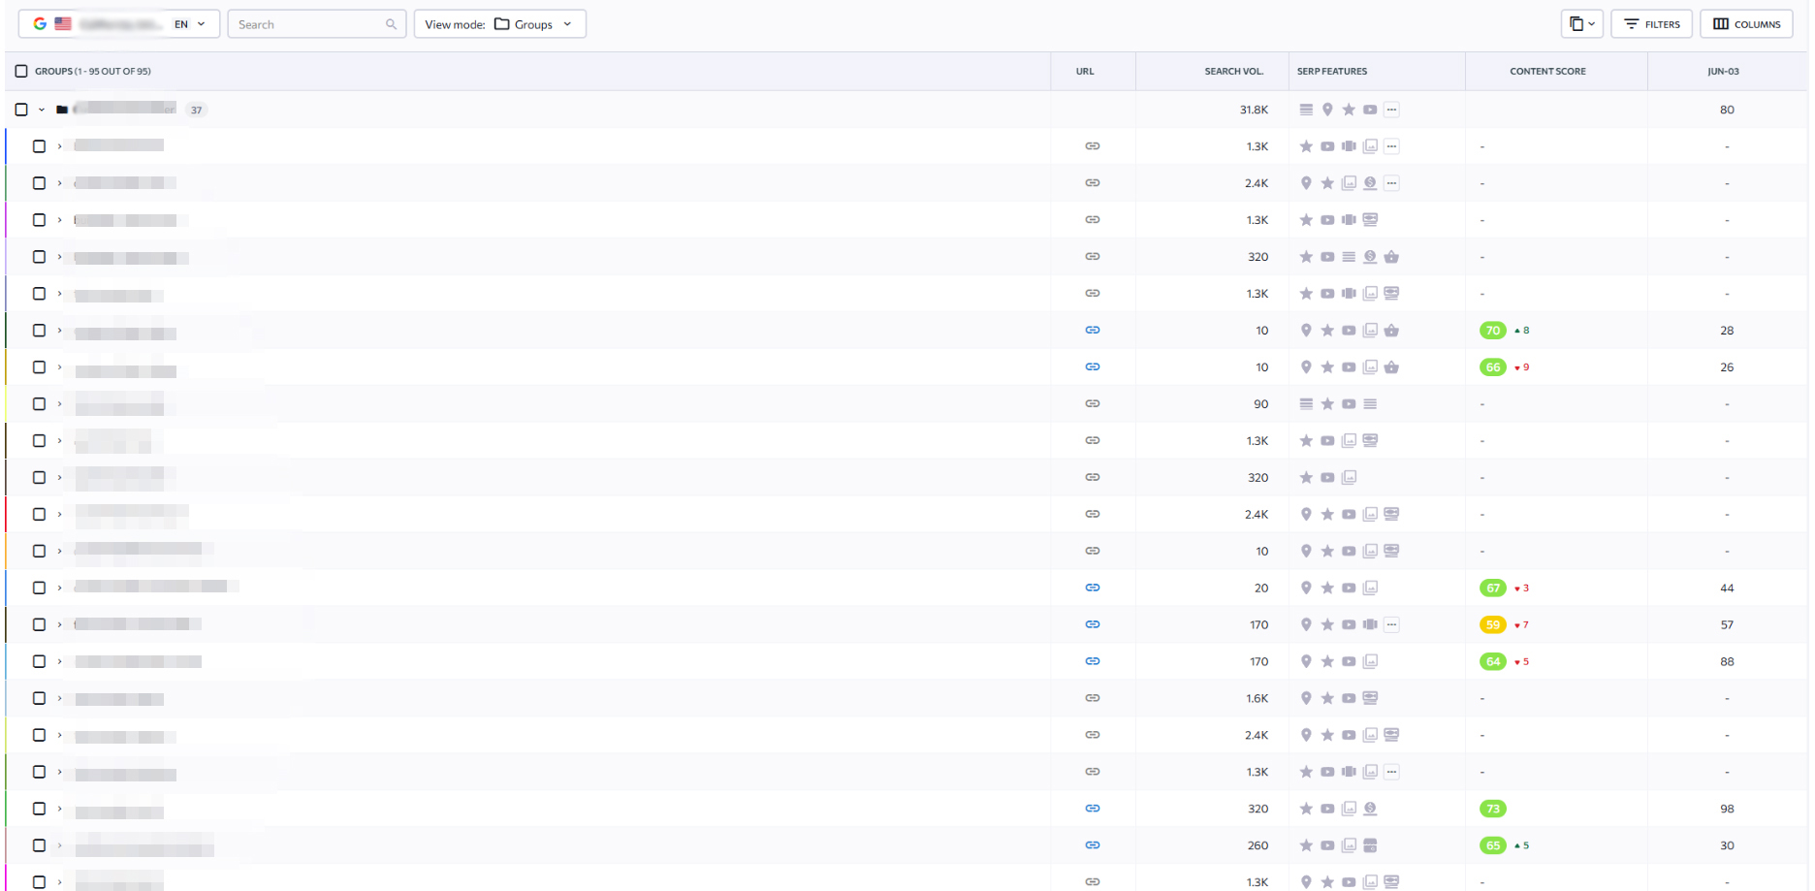This screenshot has width=1815, height=891.
Task: Click the URL link icon in the content score 70 row
Action: pyautogui.click(x=1092, y=331)
